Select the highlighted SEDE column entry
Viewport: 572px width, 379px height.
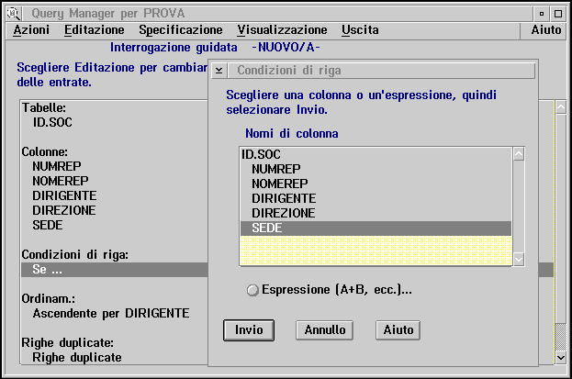(268, 228)
